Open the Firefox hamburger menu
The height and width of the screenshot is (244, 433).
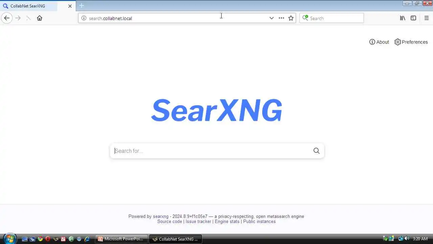(426, 18)
